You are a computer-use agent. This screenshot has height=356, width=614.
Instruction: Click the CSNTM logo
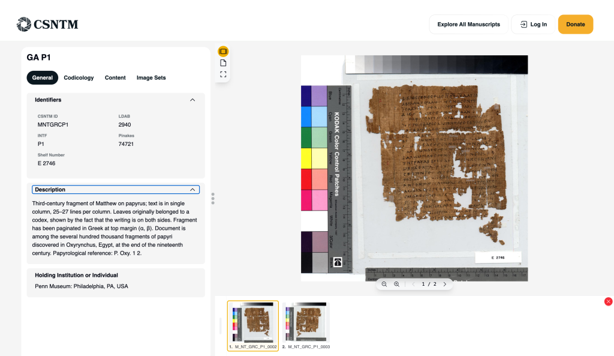tap(47, 24)
